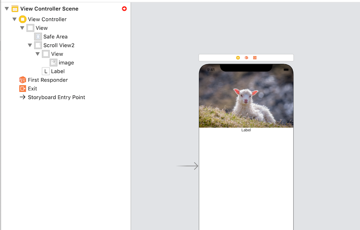Click the Safe Area icon in the outline

point(38,36)
